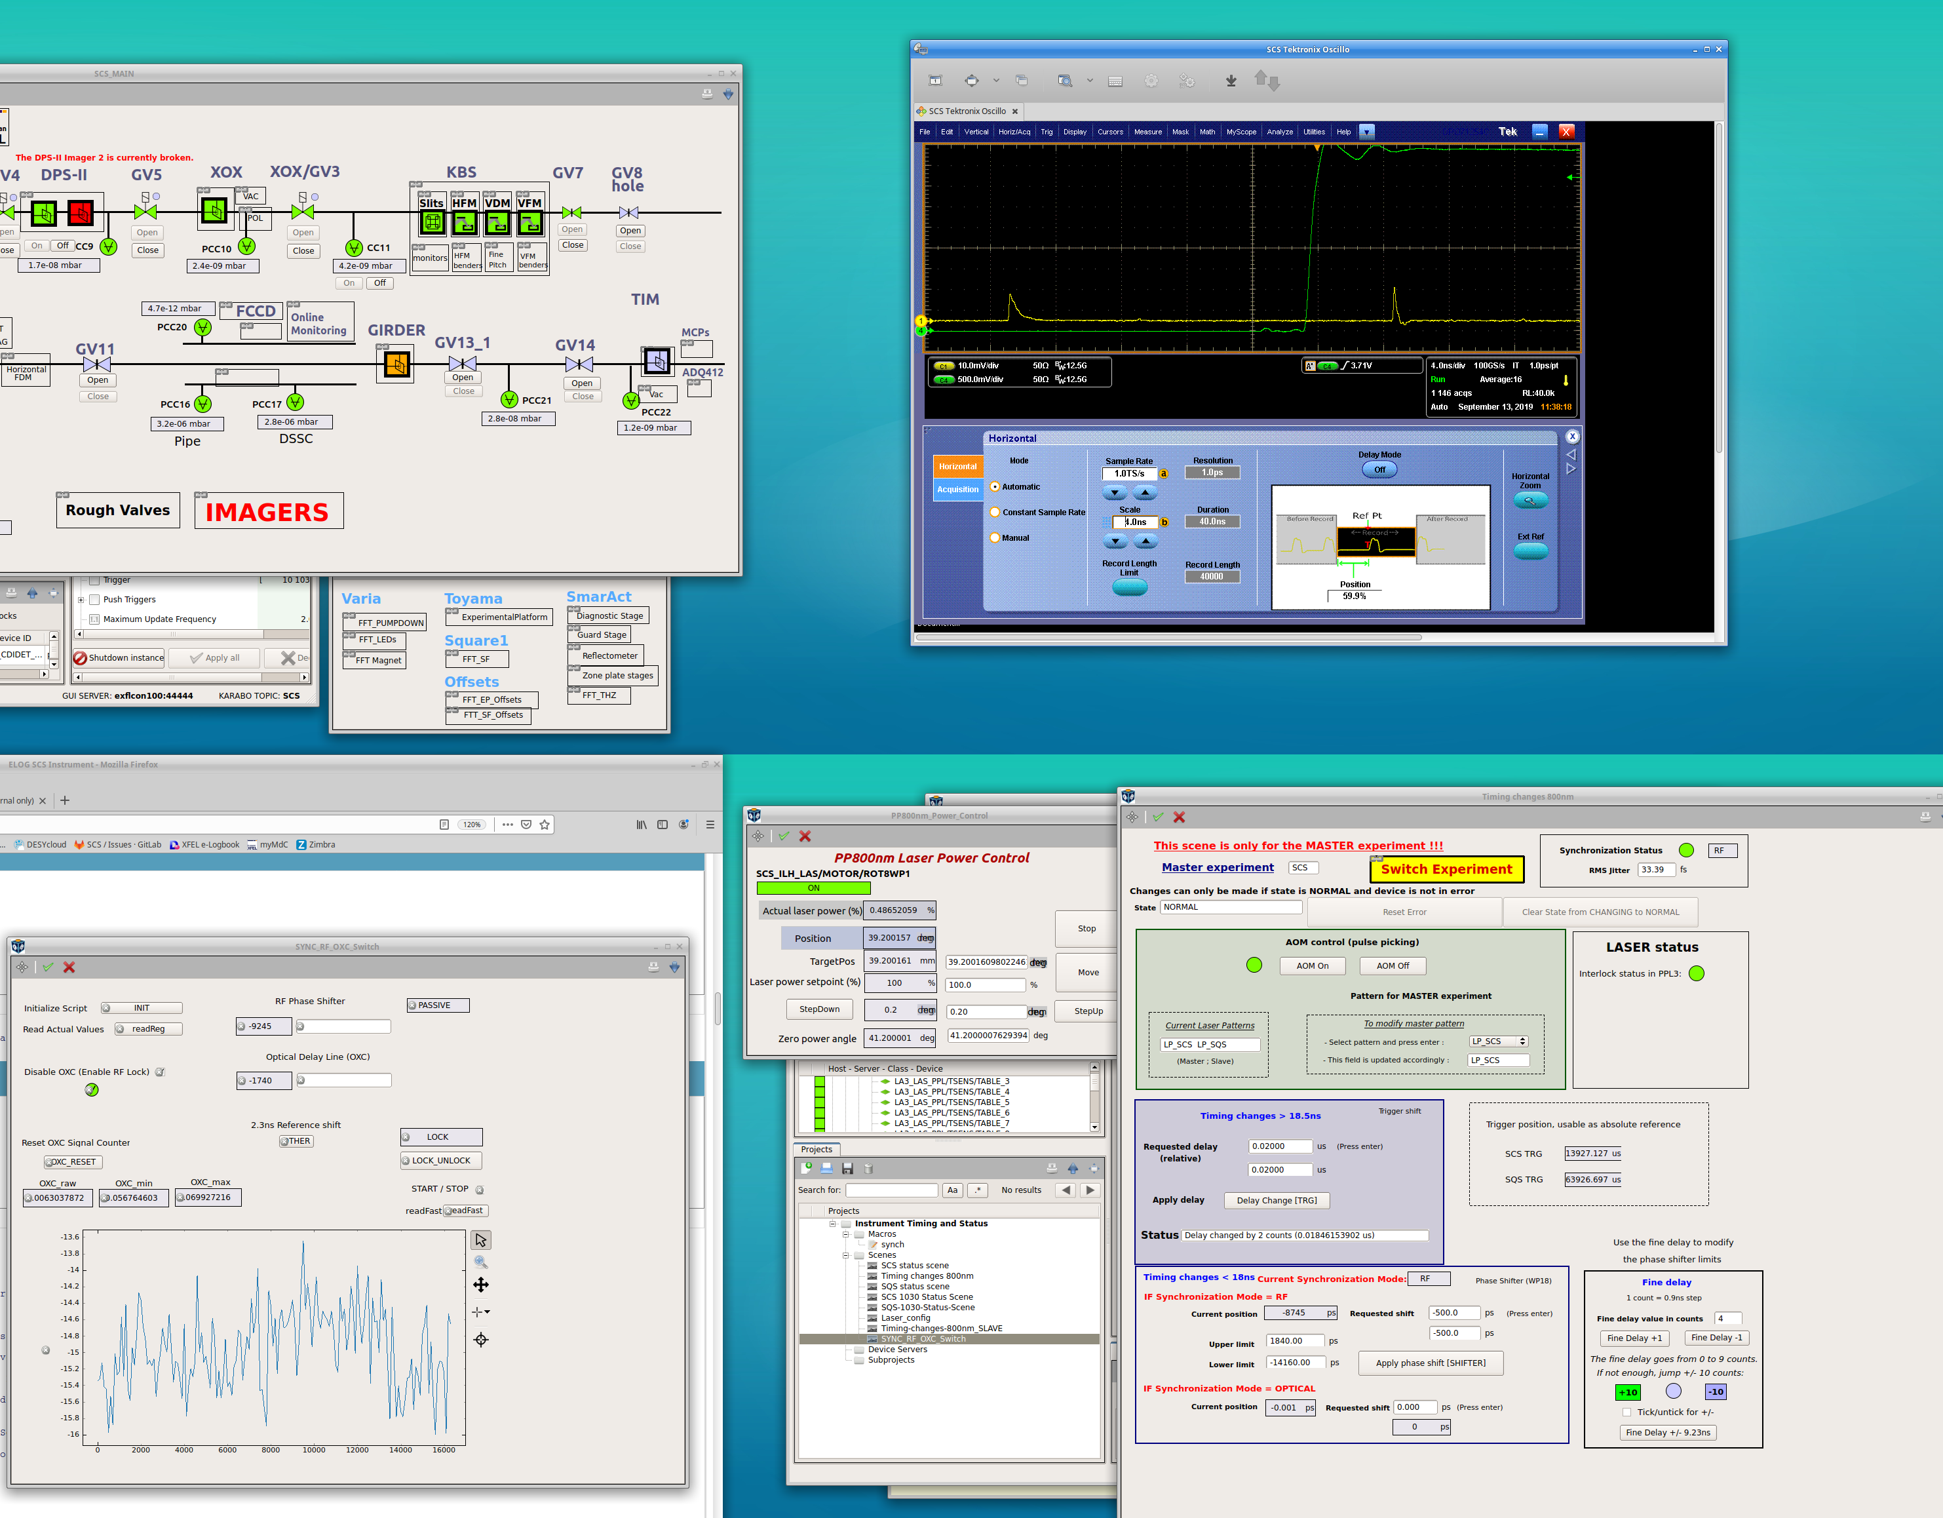Click the green check icon in PP800nm_Power_Control toolbar
The height and width of the screenshot is (1518, 1943).
point(784,836)
